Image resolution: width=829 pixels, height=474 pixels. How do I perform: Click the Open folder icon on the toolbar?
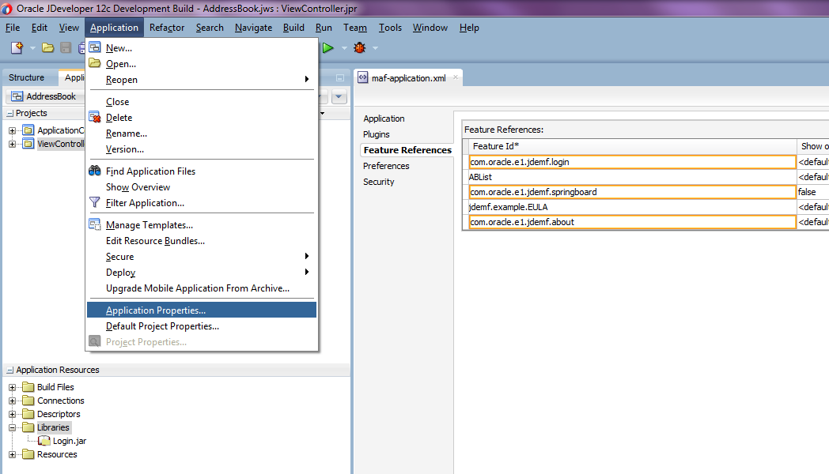click(x=47, y=47)
